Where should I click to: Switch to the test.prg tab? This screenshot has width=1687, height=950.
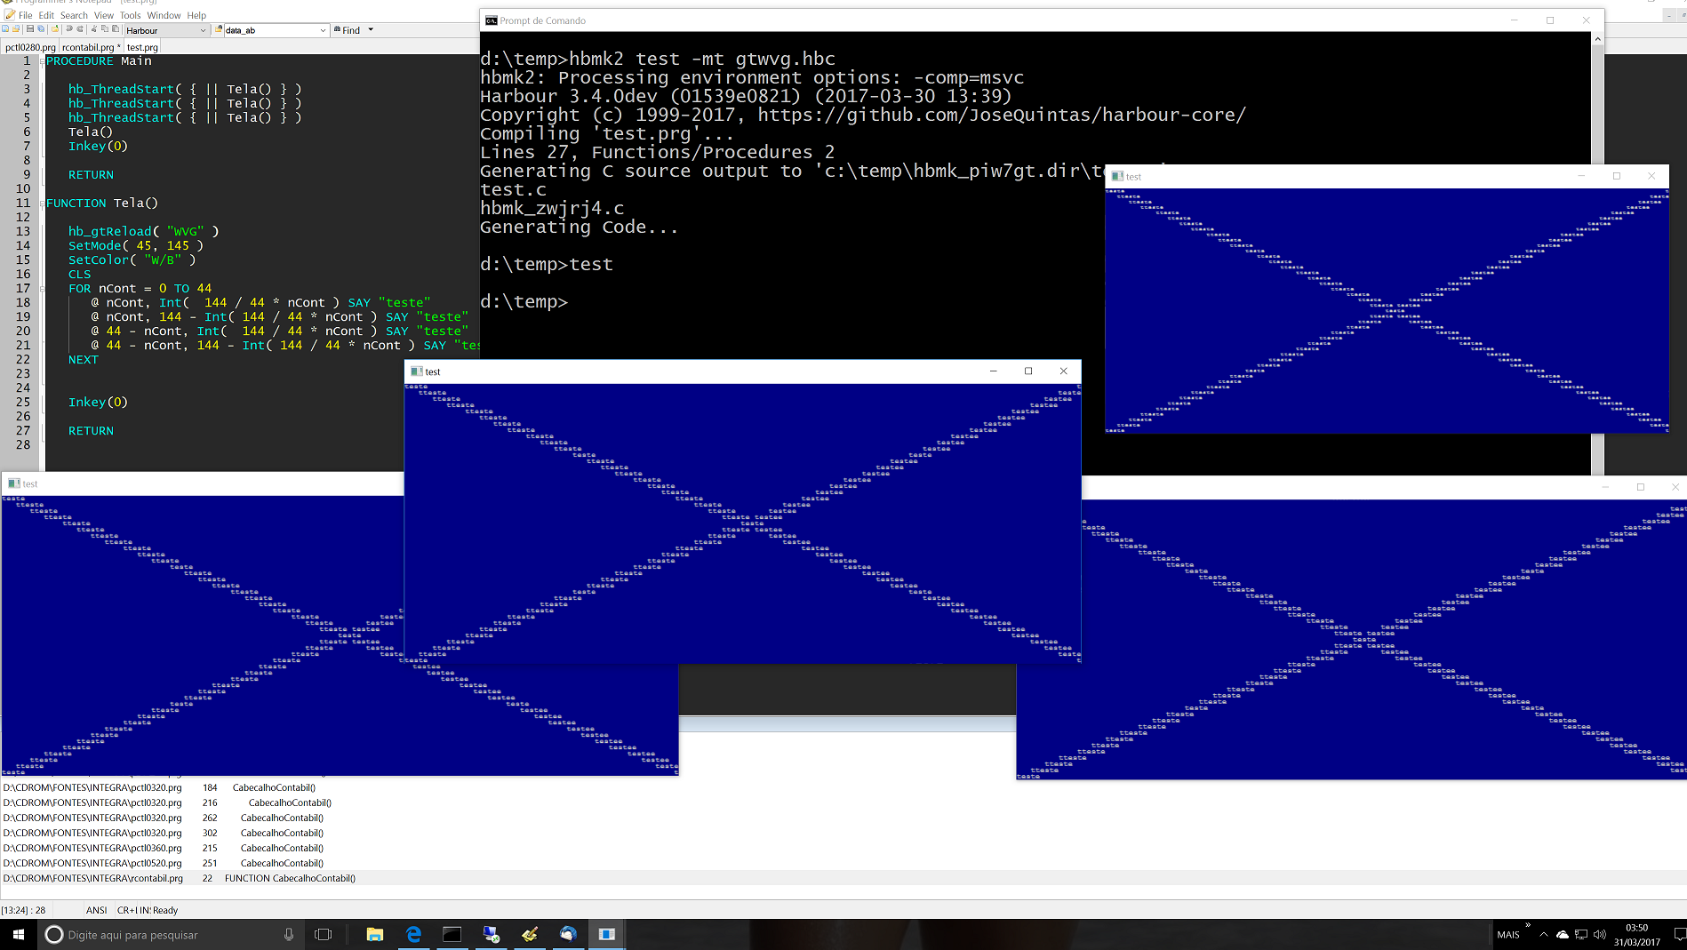(142, 47)
